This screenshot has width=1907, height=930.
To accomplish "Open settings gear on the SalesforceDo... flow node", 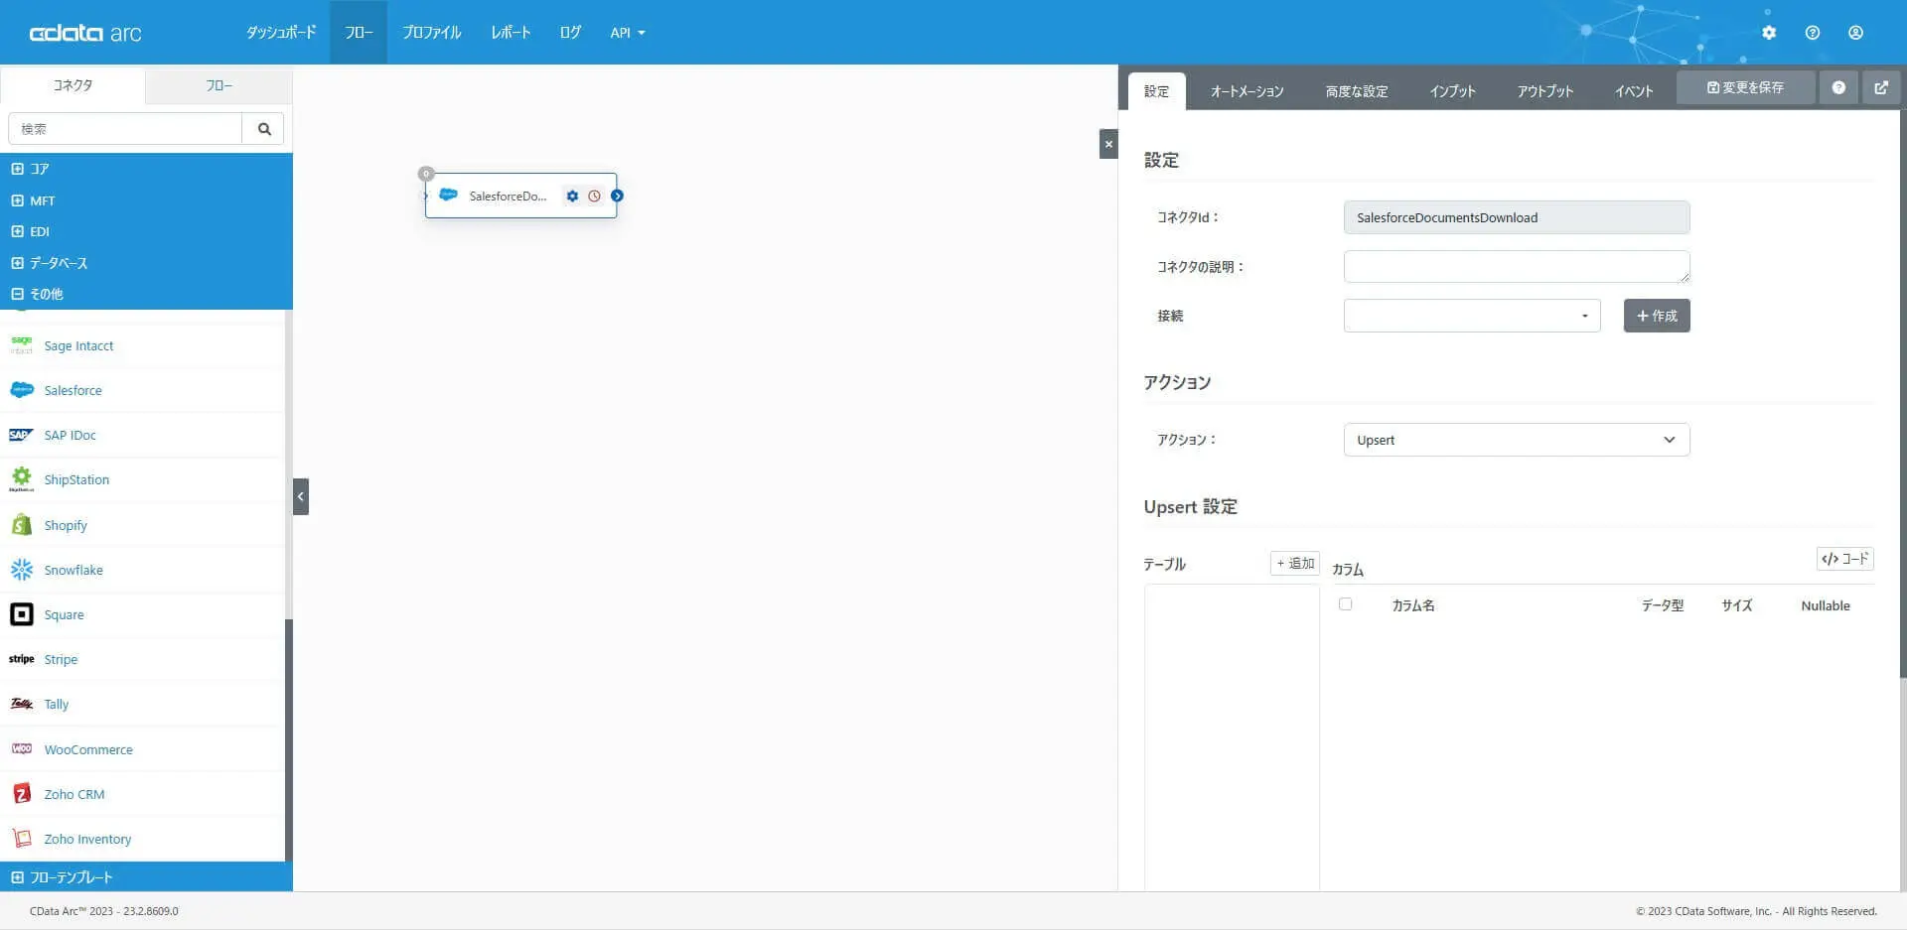I will 572,197.
